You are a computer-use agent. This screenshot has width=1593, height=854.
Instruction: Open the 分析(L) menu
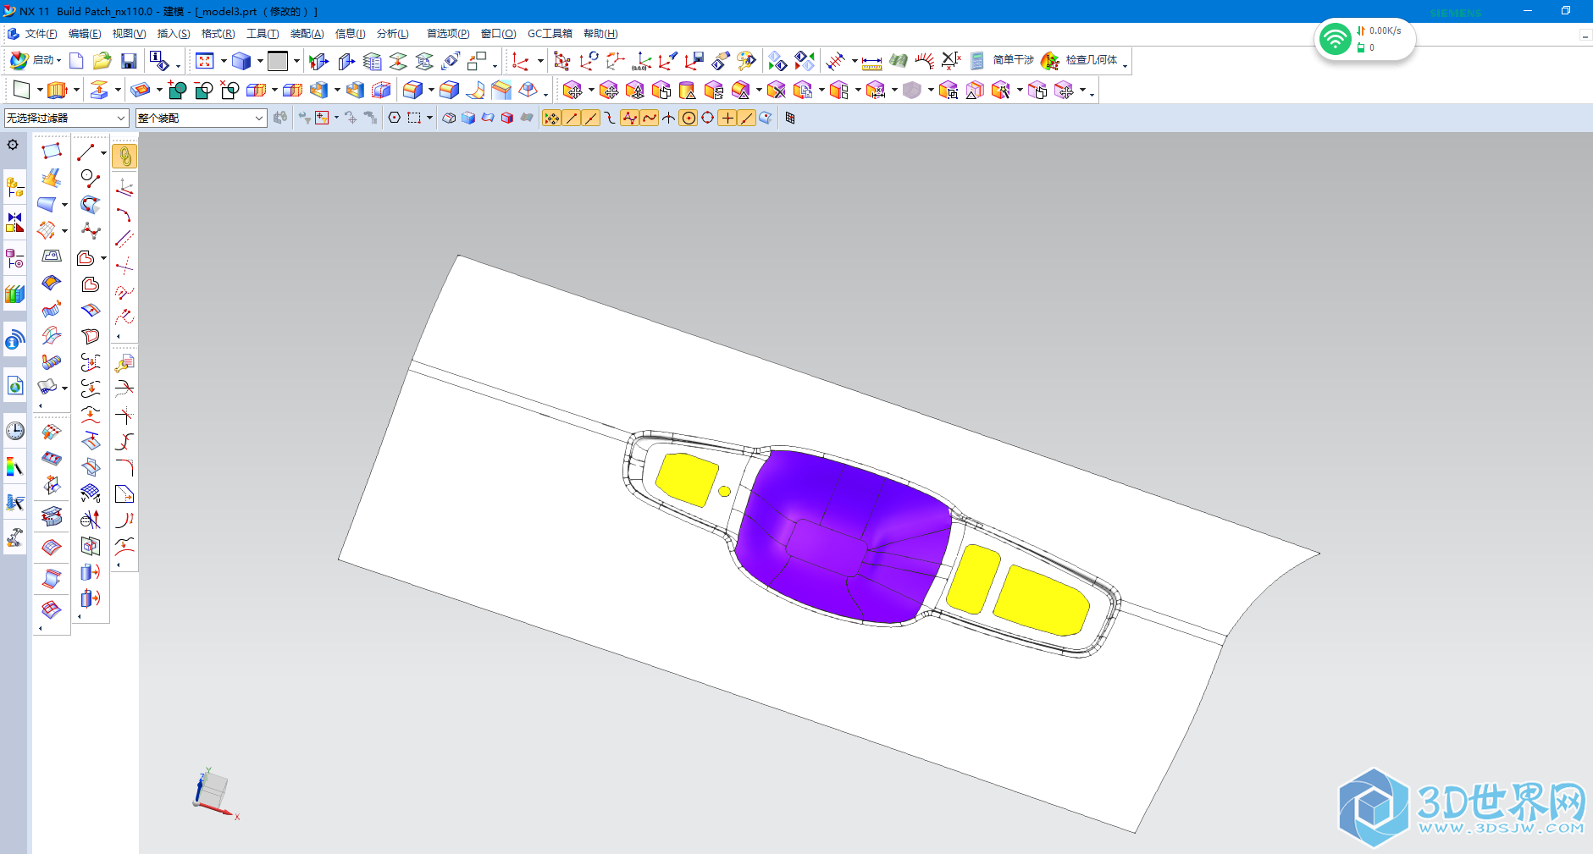393,34
